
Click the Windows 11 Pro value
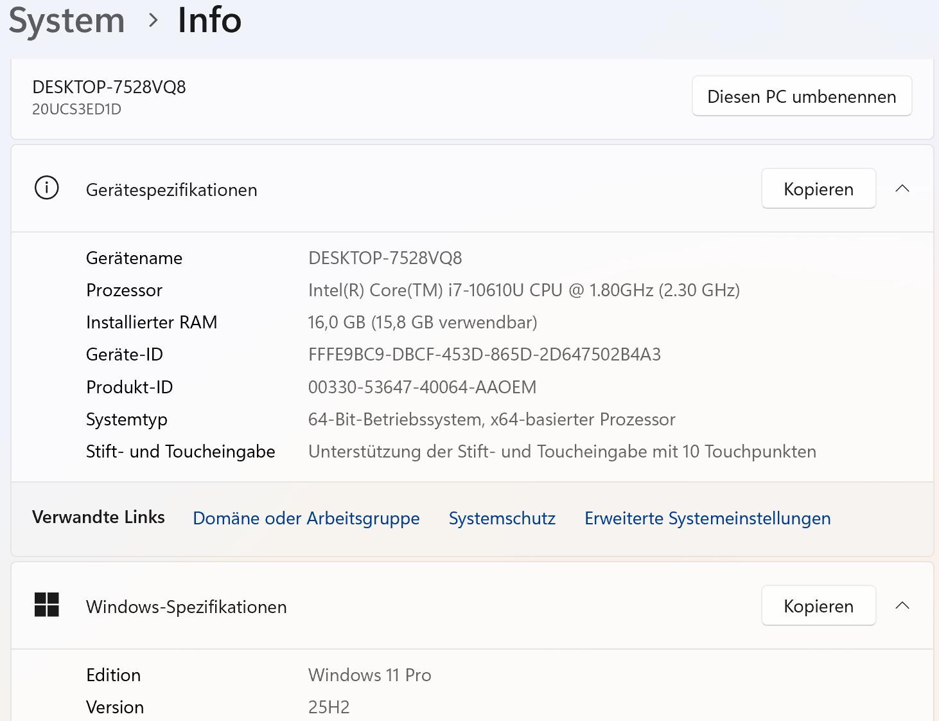click(370, 675)
